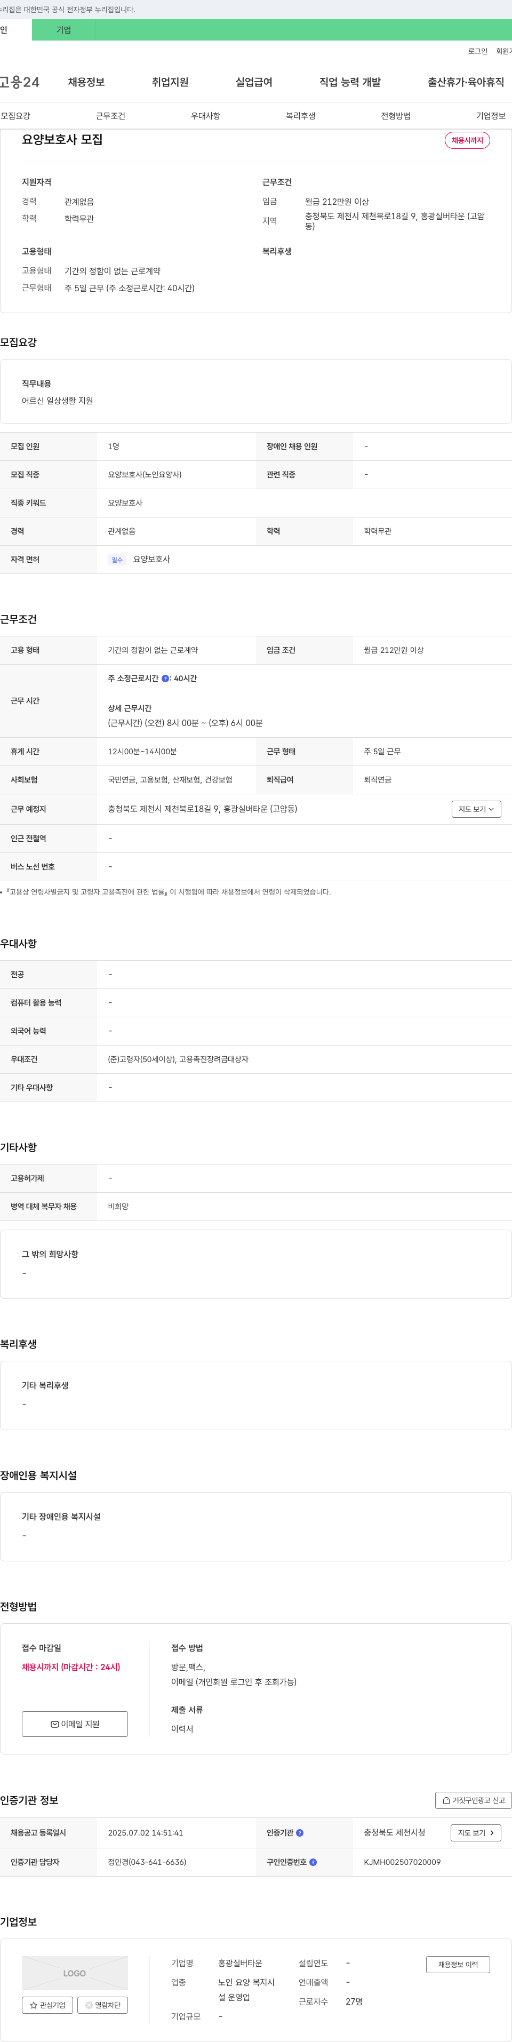
Task: Jump to 복리후생 section tab
Action: coord(300,116)
